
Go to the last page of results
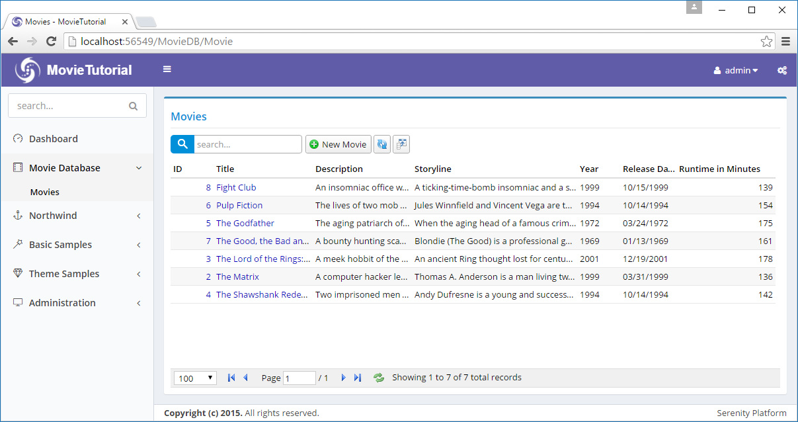click(x=358, y=378)
